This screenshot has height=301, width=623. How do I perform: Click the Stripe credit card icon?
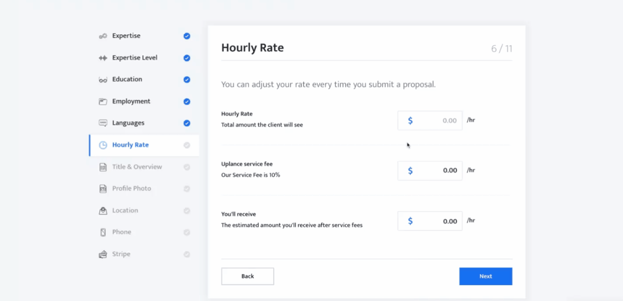(x=103, y=254)
